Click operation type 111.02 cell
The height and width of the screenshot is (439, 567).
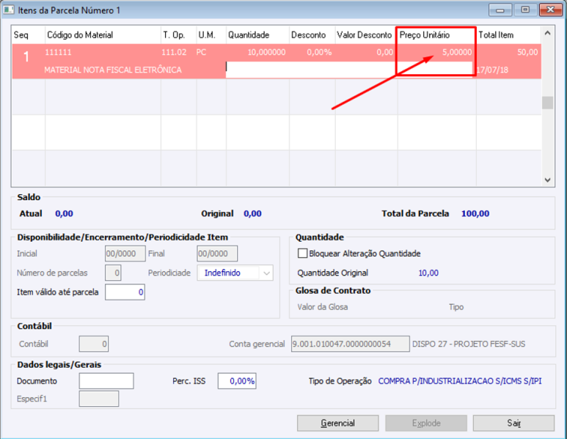click(x=174, y=52)
